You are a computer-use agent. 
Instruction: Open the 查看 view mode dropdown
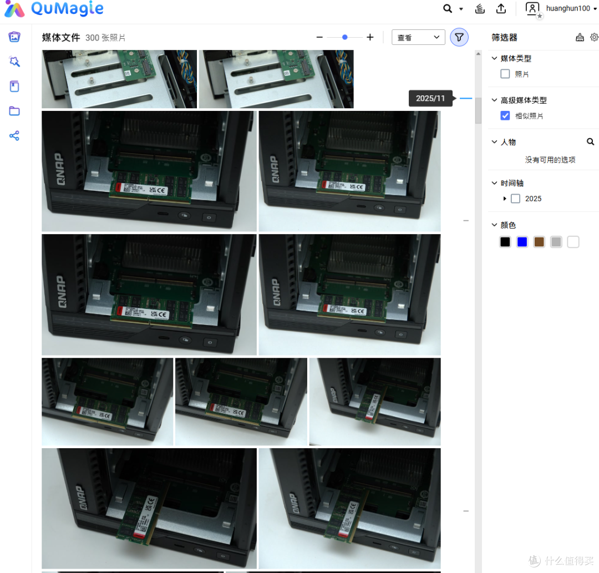coord(418,37)
